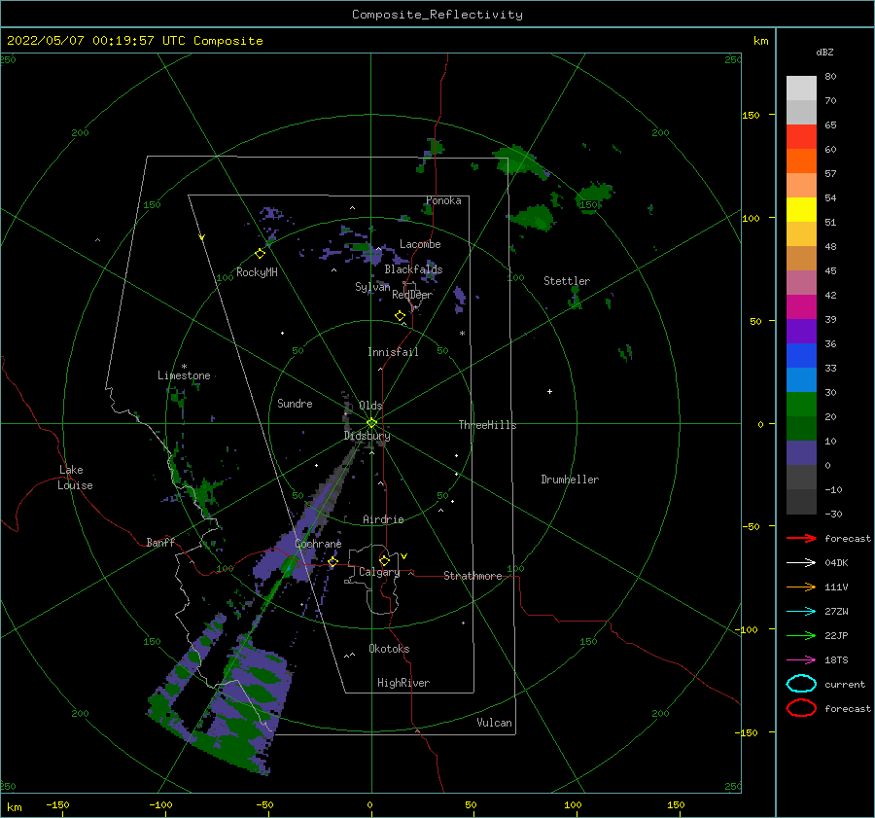Click the dBZ legend heading

[x=824, y=52]
